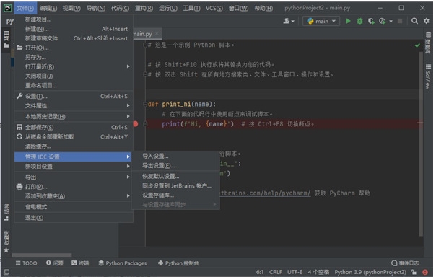The width and height of the screenshot is (436, 277).
Task: Click tool windows quick-access icon at bottom left
Action: click(6, 272)
